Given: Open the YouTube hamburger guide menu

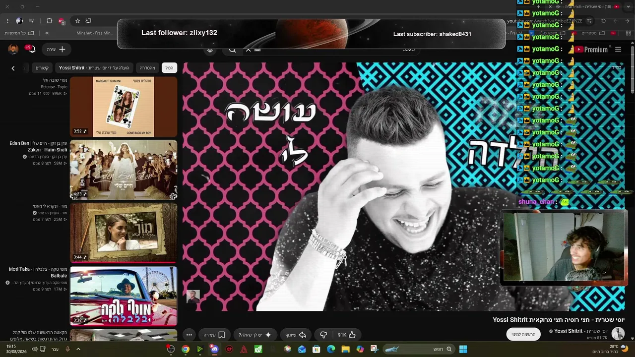Looking at the screenshot, I should pos(618,50).
